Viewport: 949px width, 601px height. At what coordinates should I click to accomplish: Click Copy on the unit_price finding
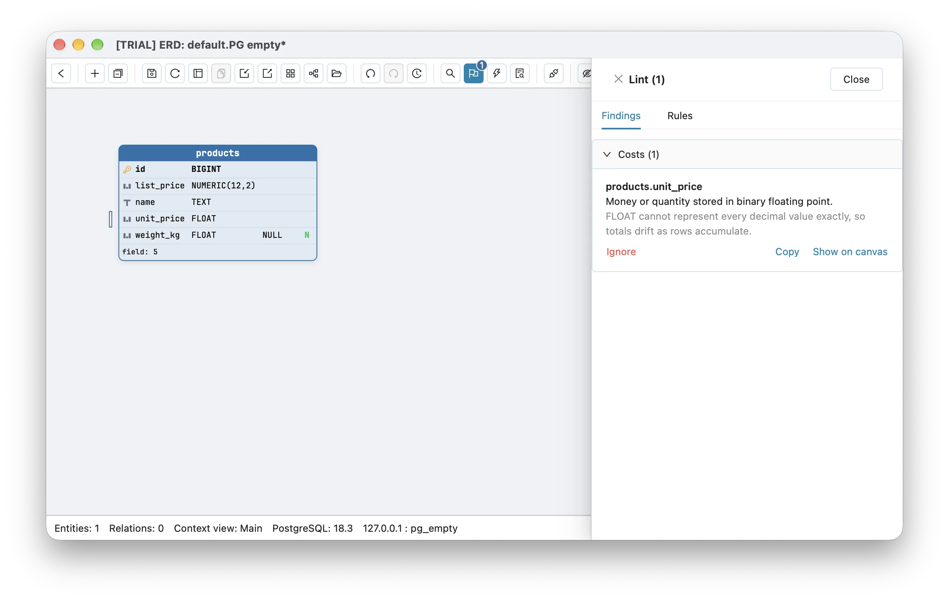tap(787, 252)
